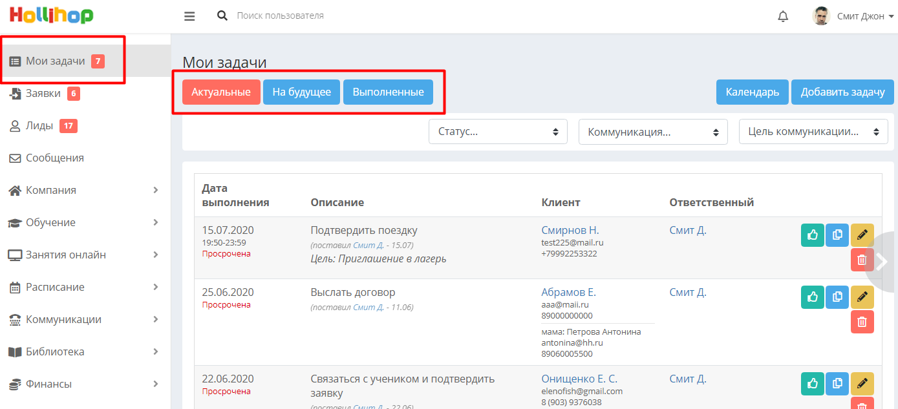
Task: Expand the Обучение sidebar section
Action: (x=85, y=222)
